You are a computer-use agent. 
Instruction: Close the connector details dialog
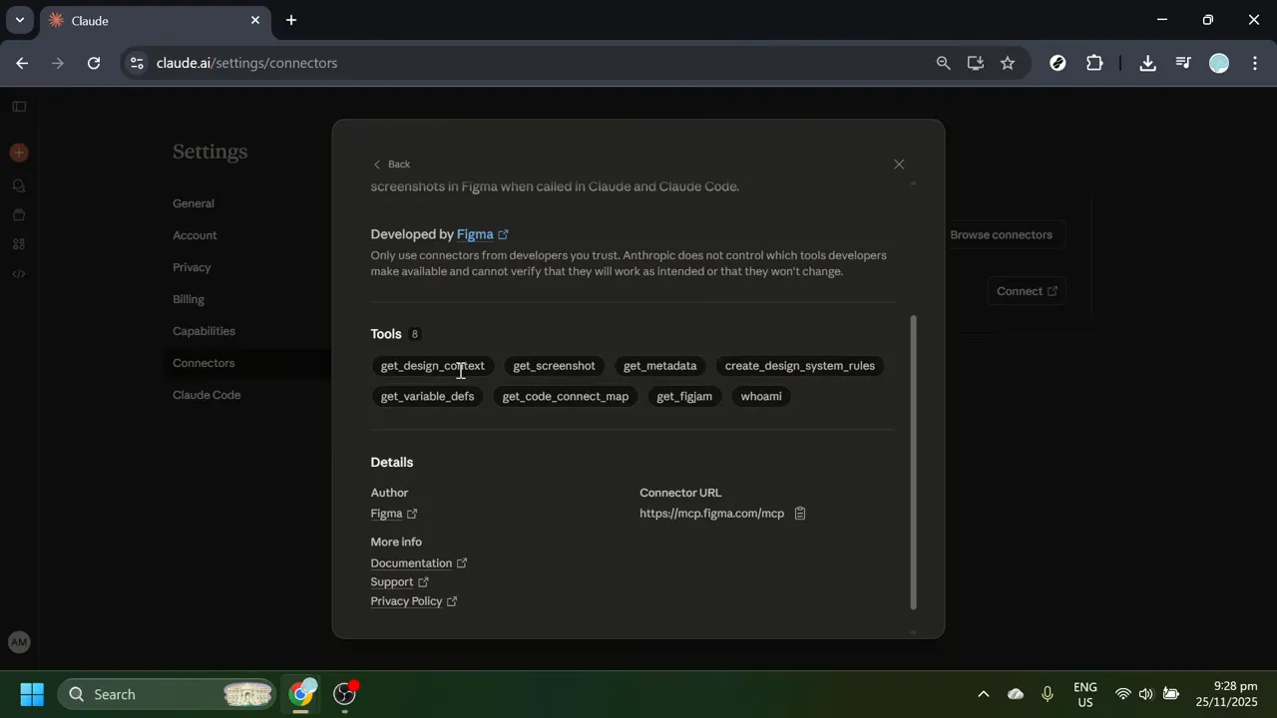point(899,165)
